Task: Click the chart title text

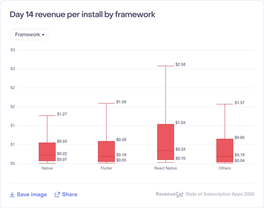Action: click(x=82, y=14)
